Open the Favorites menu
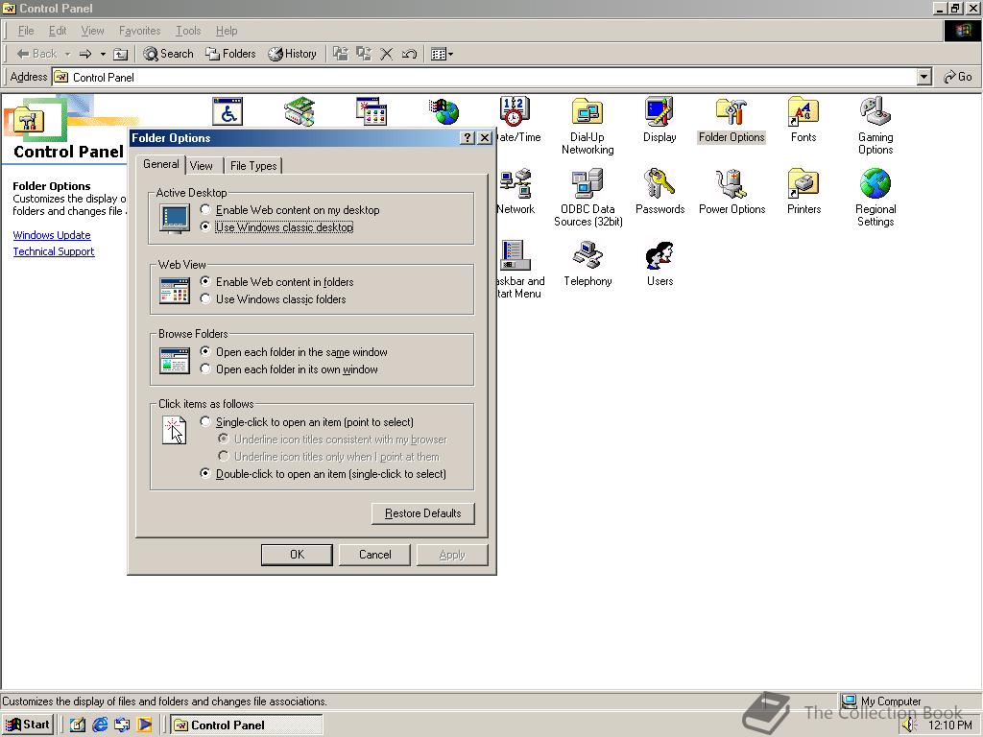Screen dimensions: 983x737 (139, 31)
